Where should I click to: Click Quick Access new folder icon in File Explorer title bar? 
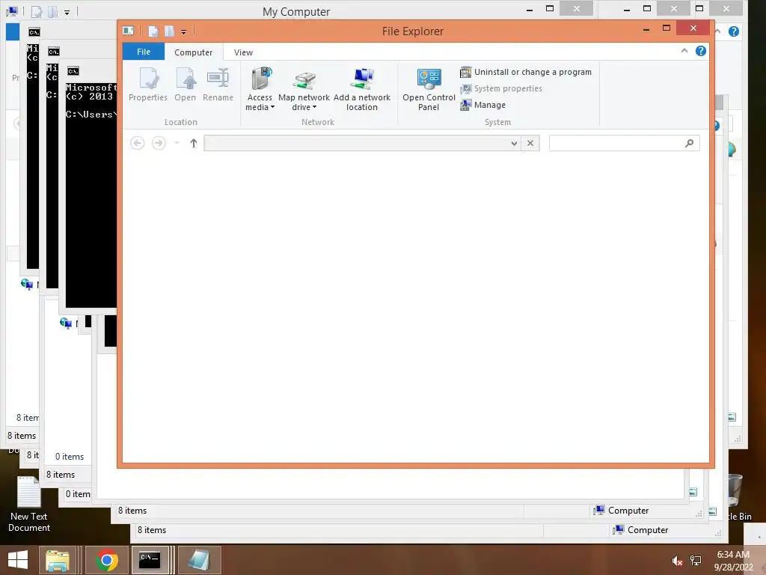pos(169,31)
